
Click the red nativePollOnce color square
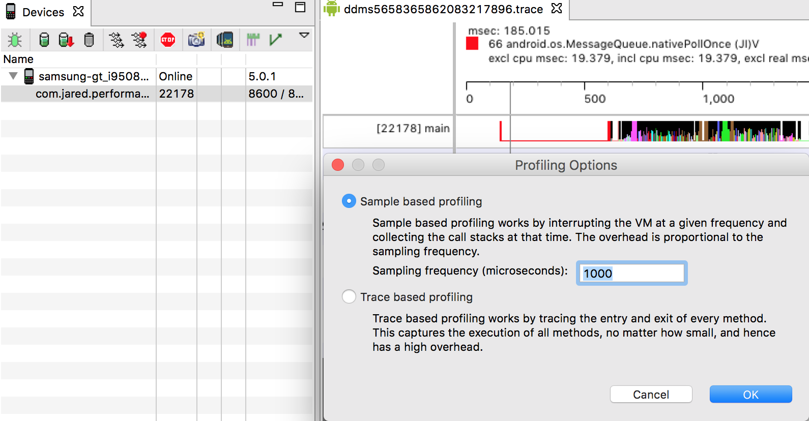472,43
